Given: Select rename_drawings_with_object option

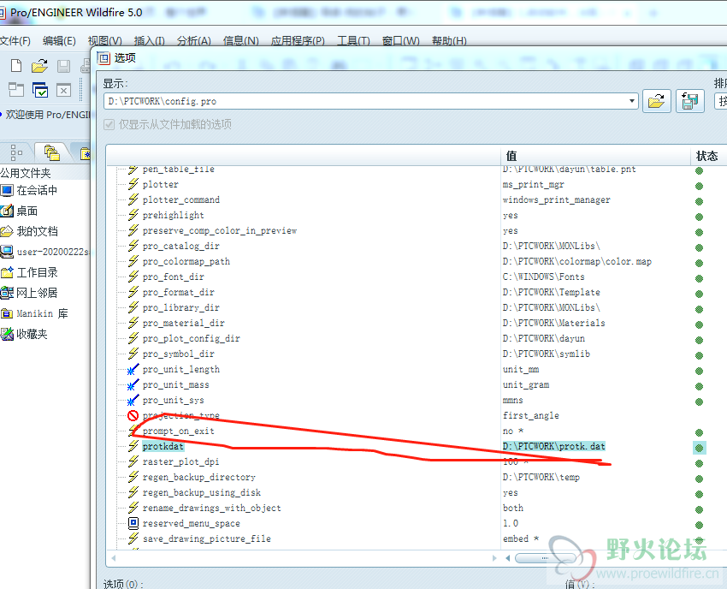Looking at the screenshot, I should pos(211,508).
